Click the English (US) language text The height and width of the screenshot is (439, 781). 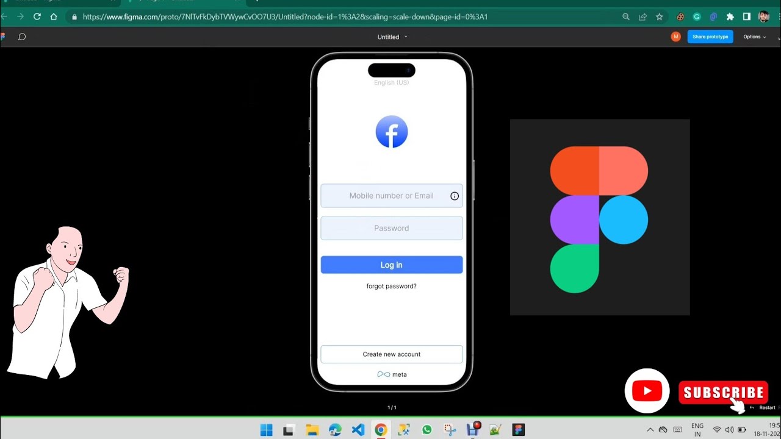(x=392, y=82)
